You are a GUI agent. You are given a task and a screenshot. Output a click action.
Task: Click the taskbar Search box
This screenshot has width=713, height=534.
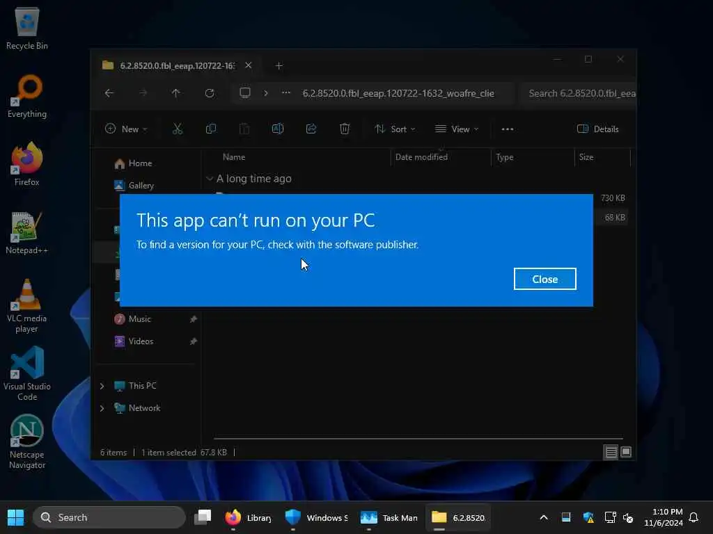109,517
